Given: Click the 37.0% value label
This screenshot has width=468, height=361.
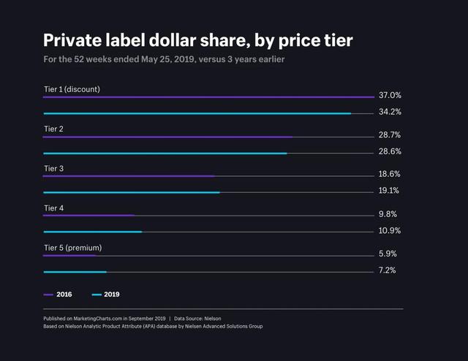Looking at the screenshot, I should tap(390, 96).
